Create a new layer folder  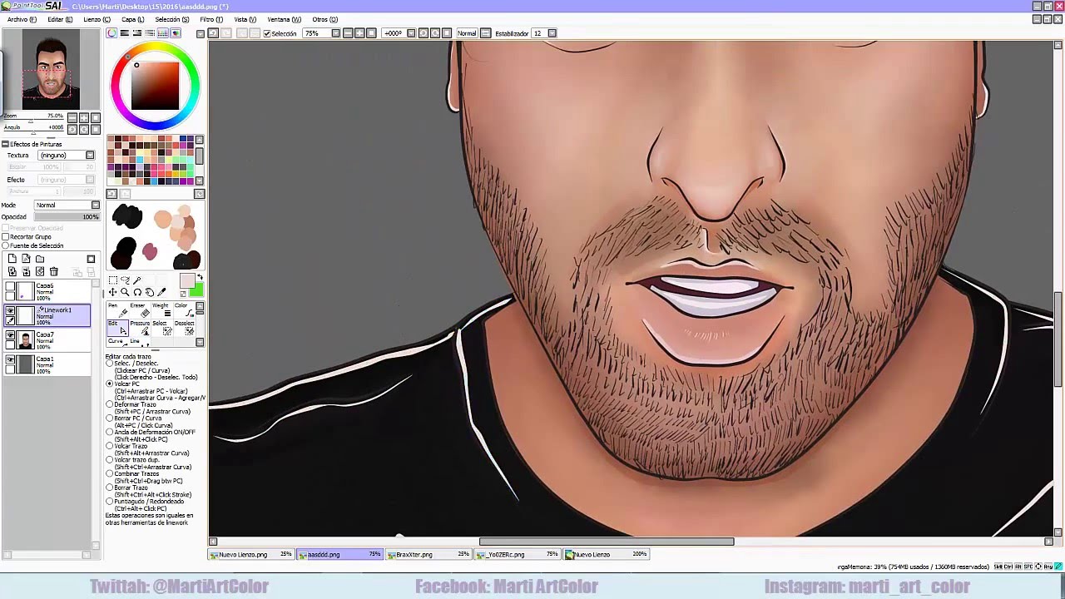40,260
